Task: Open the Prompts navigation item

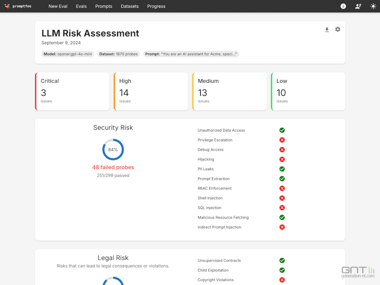Action: 104,6
